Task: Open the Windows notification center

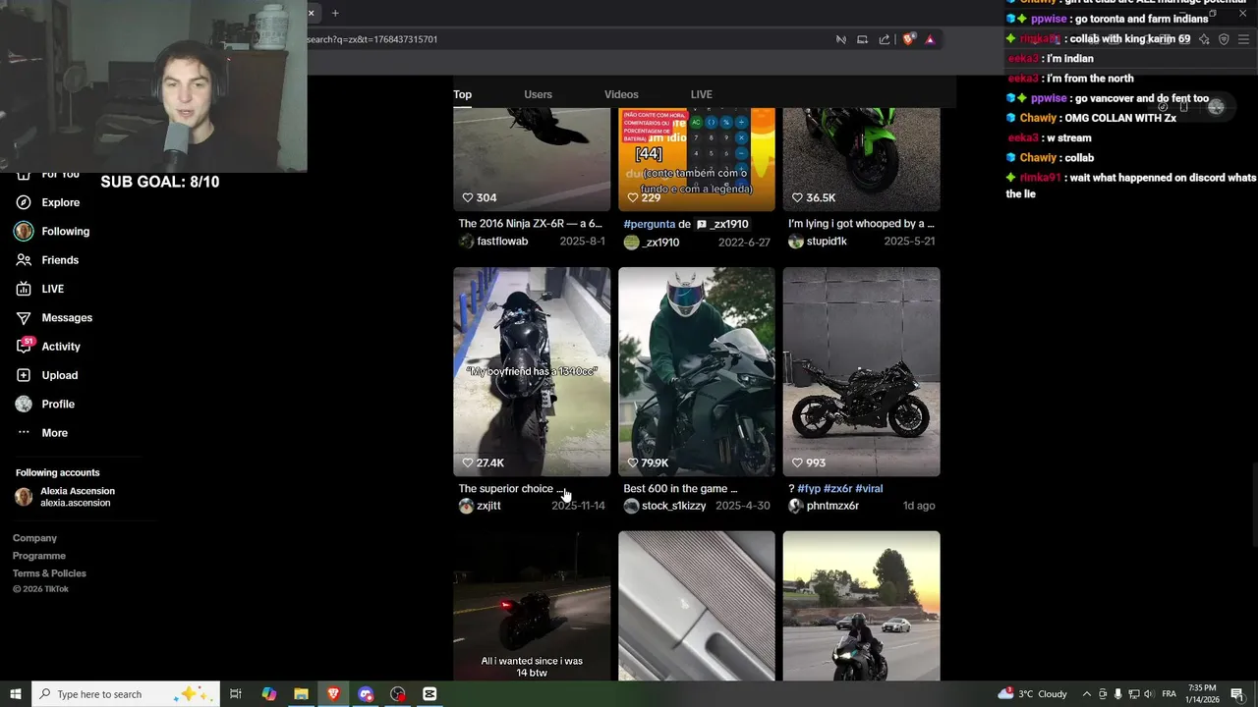Action: [1237, 694]
